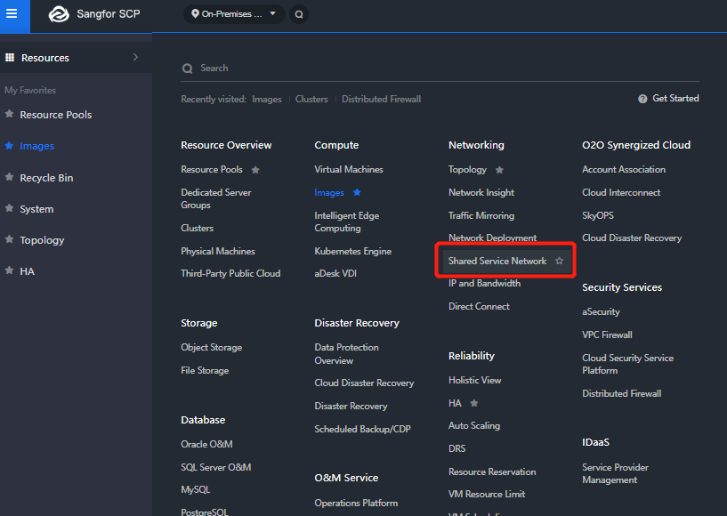This screenshot has height=516, width=727.
Task: Open VPC Firewall
Action: (607, 335)
